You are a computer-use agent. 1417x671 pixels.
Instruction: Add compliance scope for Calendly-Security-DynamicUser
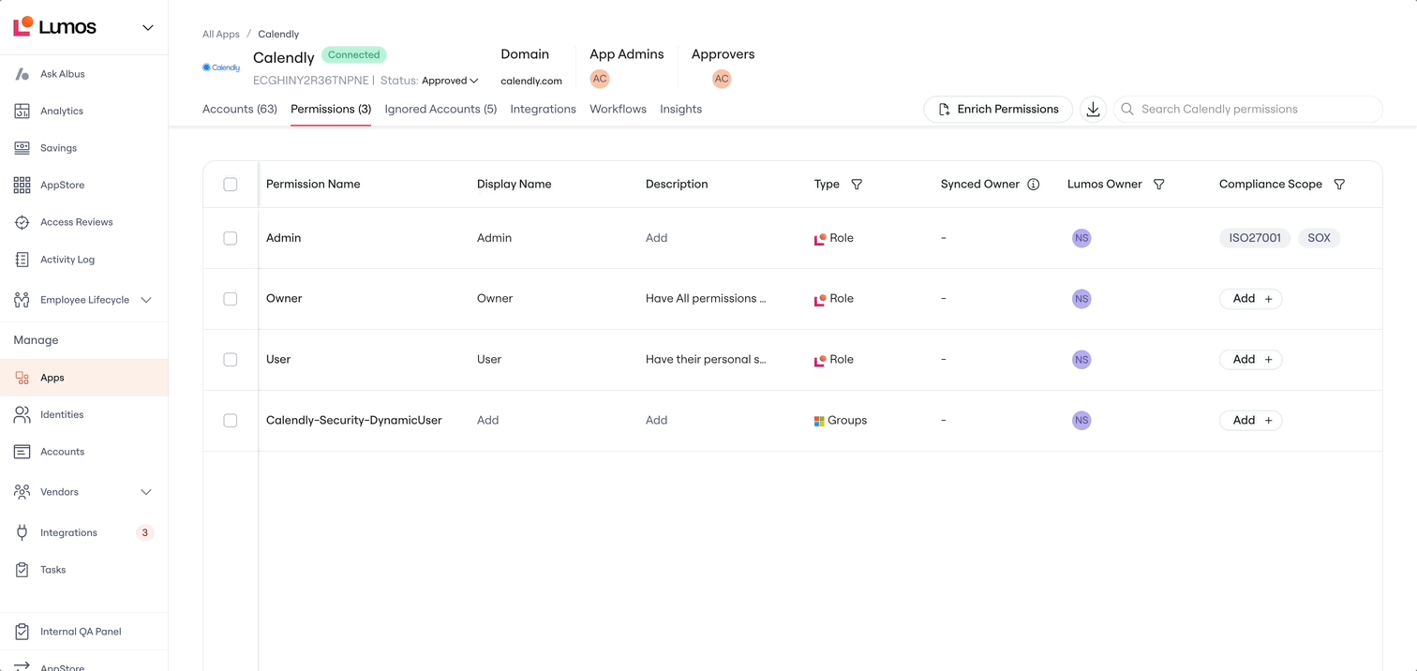point(1251,421)
